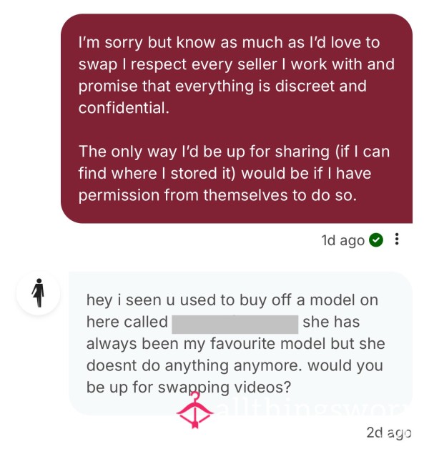The image size is (429, 449).
Task: Click the 'permission from themselves to do so.' line
Action: pyautogui.click(x=217, y=195)
